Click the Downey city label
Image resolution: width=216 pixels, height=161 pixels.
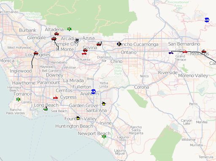point(54,75)
